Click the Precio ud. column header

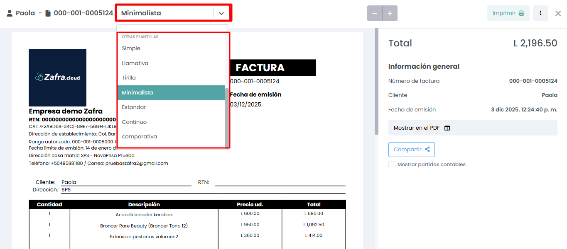pos(250,205)
